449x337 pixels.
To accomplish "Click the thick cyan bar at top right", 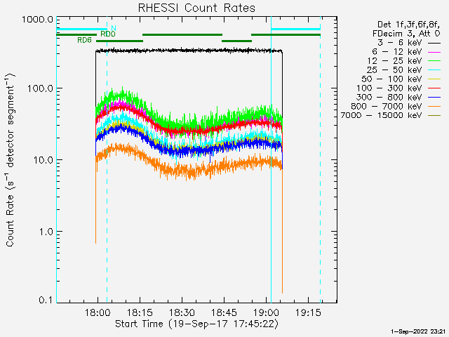I will coord(295,29).
